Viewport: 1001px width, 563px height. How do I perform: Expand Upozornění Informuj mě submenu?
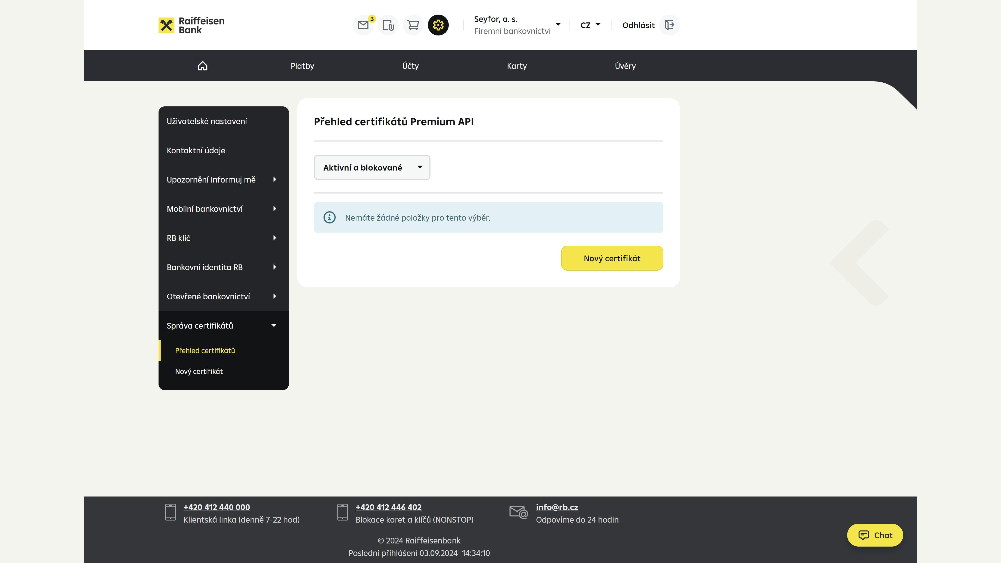tap(223, 179)
